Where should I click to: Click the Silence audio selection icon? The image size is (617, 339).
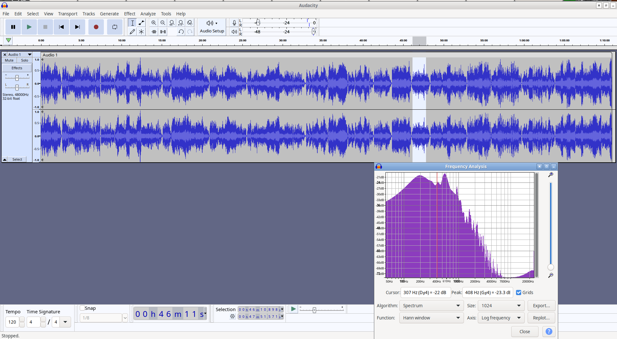[x=163, y=31]
